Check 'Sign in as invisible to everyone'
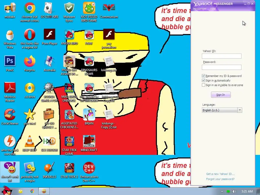This screenshot has width=260, height=195. click(203, 85)
